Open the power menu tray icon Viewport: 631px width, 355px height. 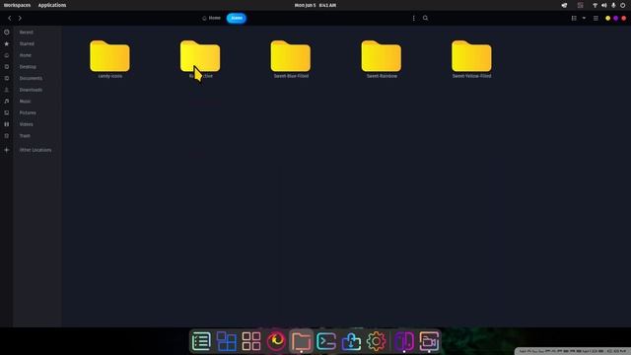coord(622,5)
